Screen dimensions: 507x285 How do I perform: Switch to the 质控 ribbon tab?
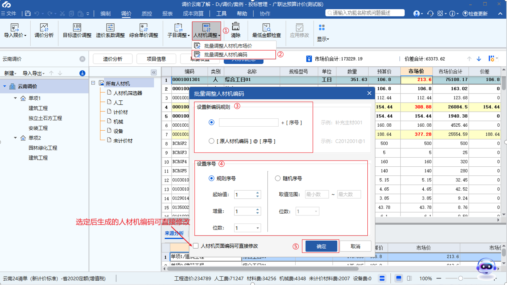147,13
